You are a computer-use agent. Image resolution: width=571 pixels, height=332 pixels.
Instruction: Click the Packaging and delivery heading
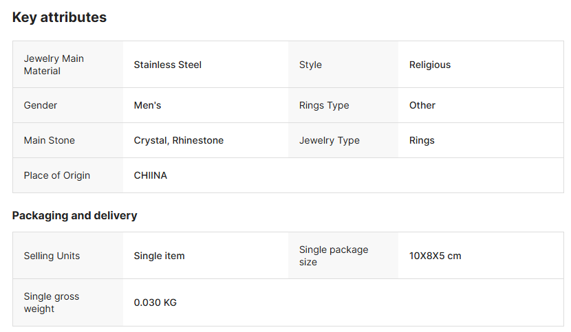(75, 215)
